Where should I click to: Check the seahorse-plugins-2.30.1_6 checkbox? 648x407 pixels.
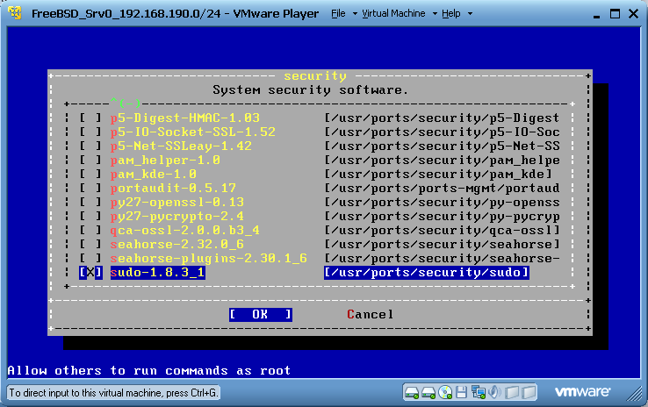click(x=90, y=259)
